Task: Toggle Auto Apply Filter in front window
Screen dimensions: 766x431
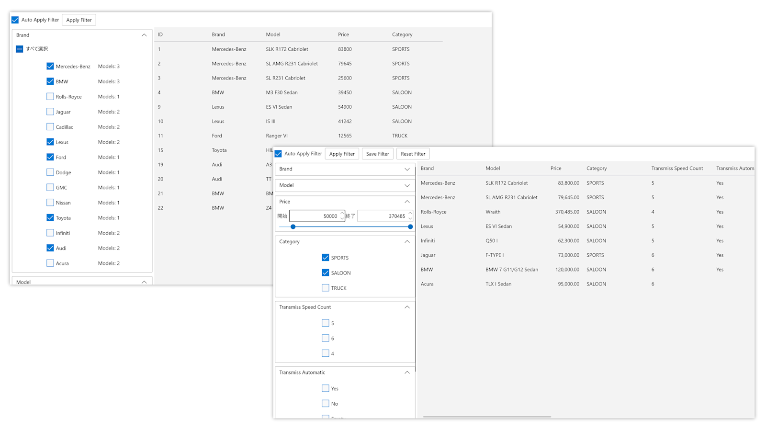Action: click(278, 154)
